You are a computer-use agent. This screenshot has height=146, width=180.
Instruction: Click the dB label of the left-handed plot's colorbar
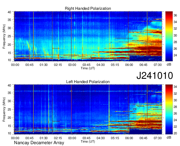point(169,138)
